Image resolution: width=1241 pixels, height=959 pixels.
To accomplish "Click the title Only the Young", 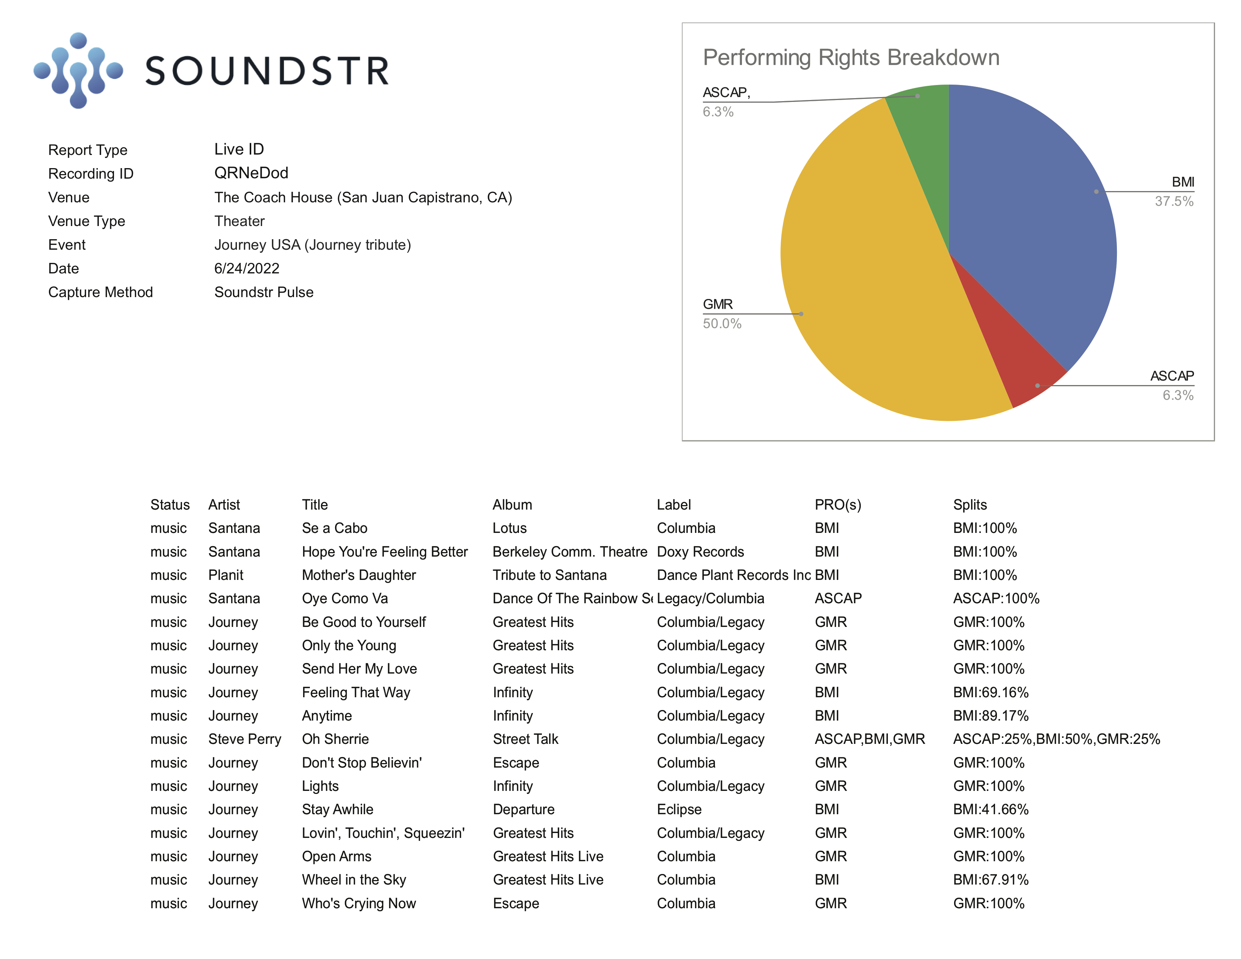I will pyautogui.click(x=349, y=645).
